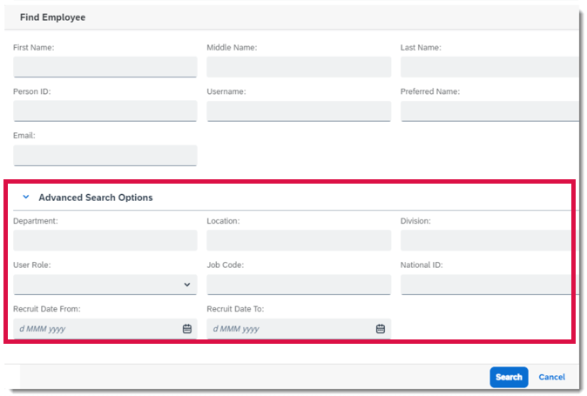
Task: Select the Last Name text box
Action: [488, 67]
